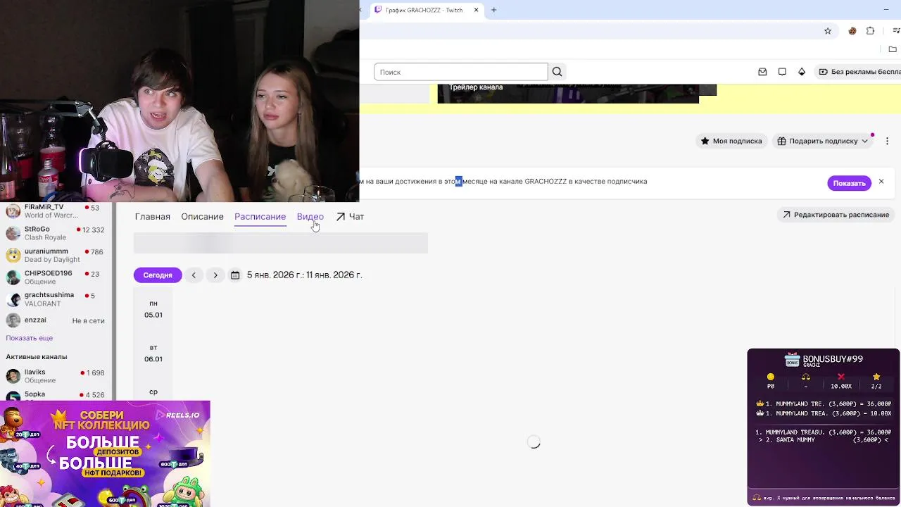The image size is (901, 507).
Task: Click the Показать button in banner
Action: [x=849, y=183]
